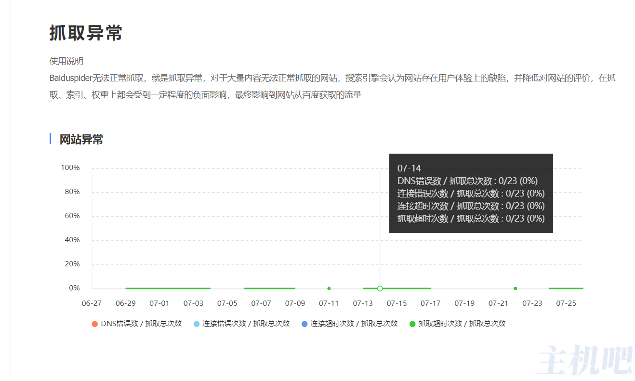Click the 07-25 x-axis date label
The image size is (635, 381).
pos(566,303)
